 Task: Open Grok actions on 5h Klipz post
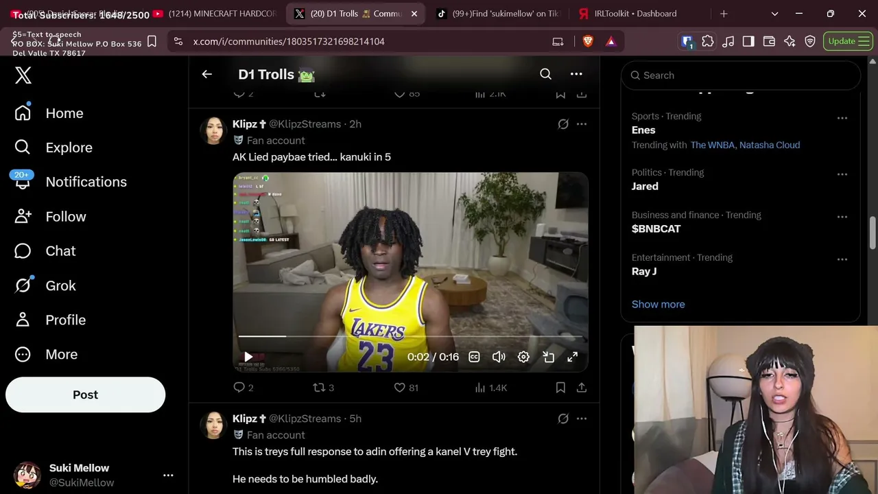click(563, 419)
